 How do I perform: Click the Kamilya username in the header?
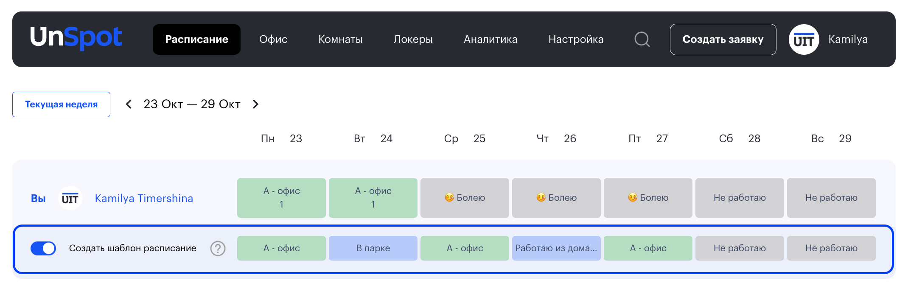(848, 39)
